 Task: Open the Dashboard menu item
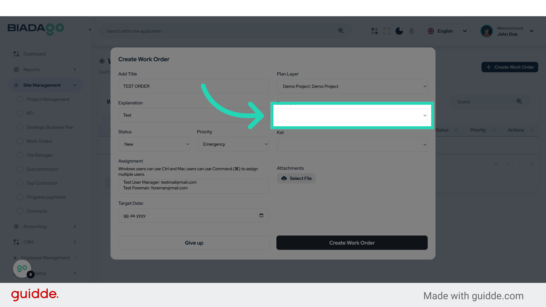point(34,54)
